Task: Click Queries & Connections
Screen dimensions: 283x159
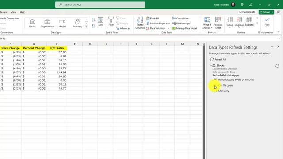Action: tap(10, 19)
